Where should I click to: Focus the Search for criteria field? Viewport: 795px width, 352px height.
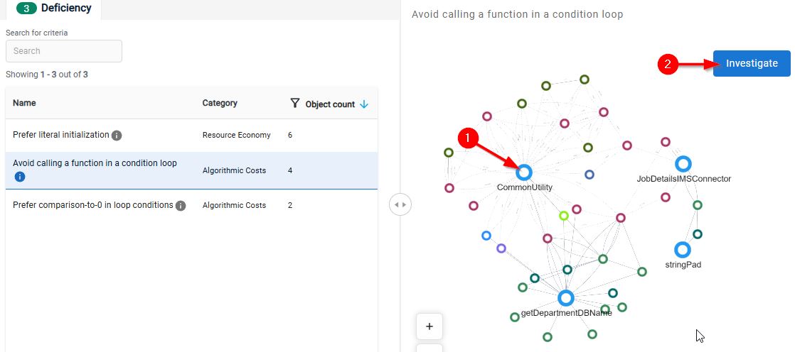[x=64, y=51]
